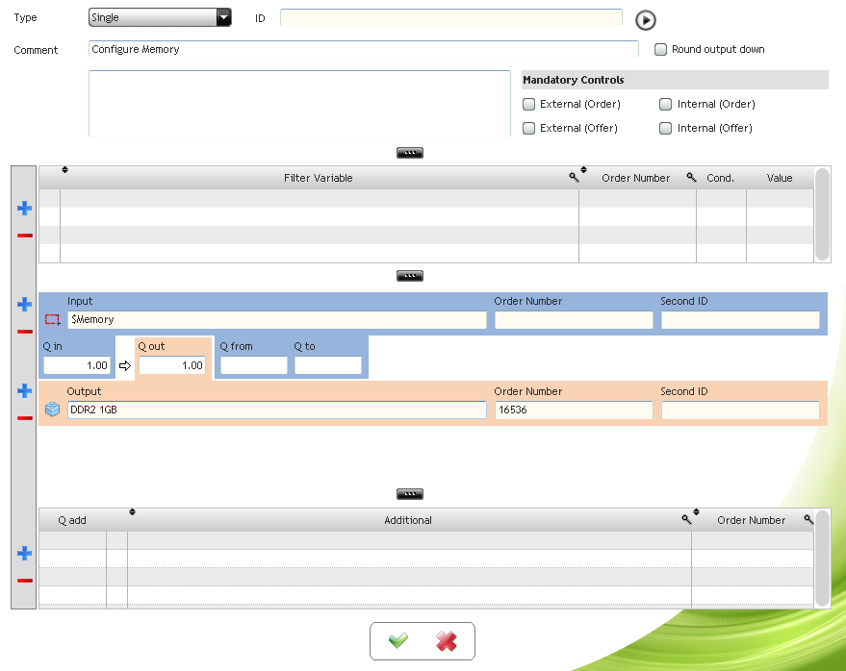Add a new filter variable row
The width and height of the screenshot is (846, 671).
pos(24,208)
